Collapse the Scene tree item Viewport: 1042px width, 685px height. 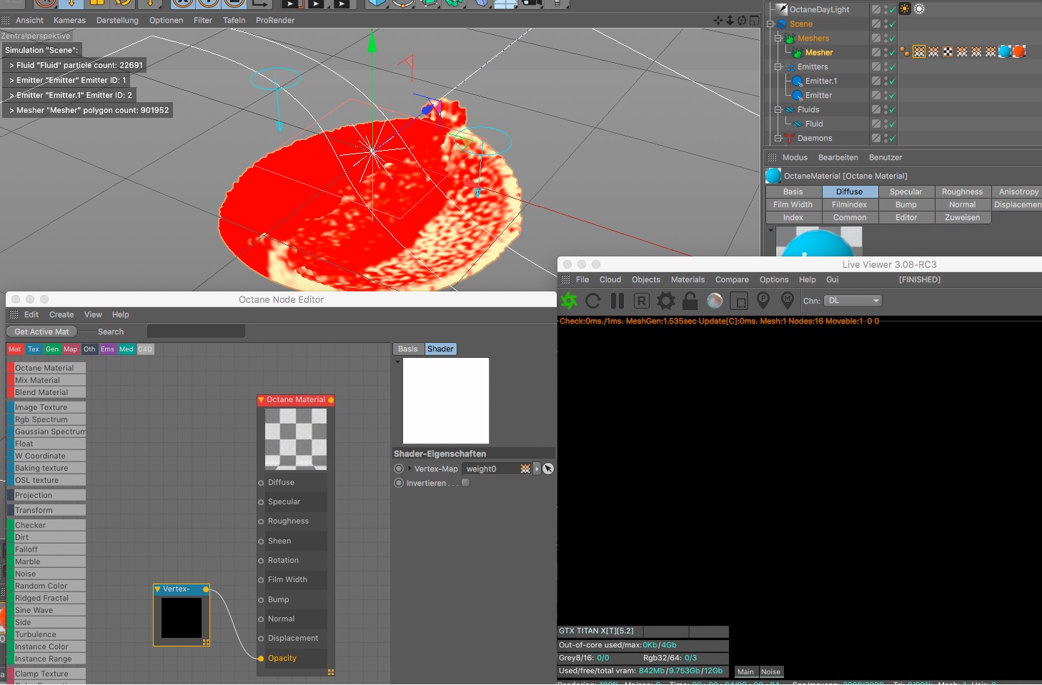(x=770, y=24)
